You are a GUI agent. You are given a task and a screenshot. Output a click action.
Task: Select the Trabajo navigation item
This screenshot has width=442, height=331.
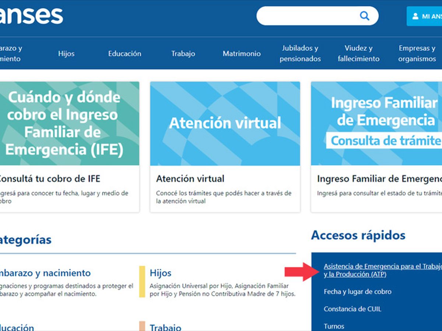pyautogui.click(x=183, y=54)
